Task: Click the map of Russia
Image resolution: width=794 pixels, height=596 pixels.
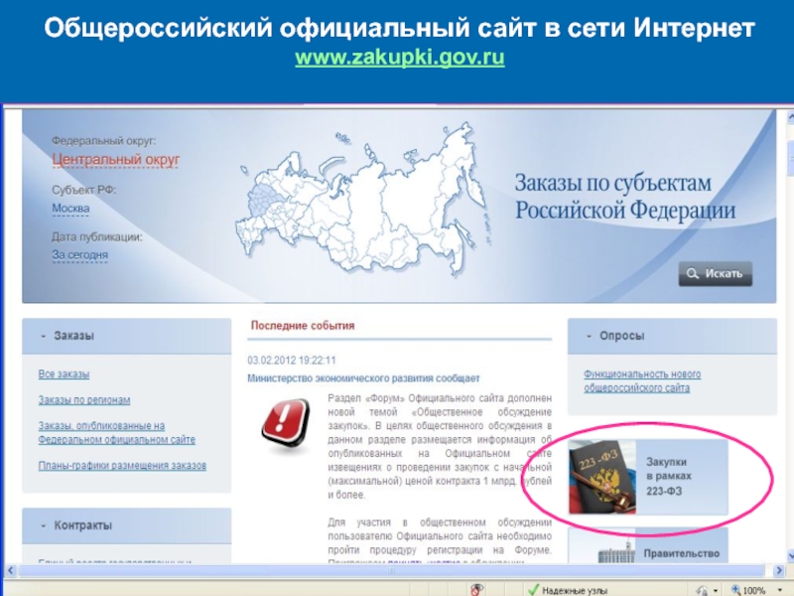Action: [361, 201]
